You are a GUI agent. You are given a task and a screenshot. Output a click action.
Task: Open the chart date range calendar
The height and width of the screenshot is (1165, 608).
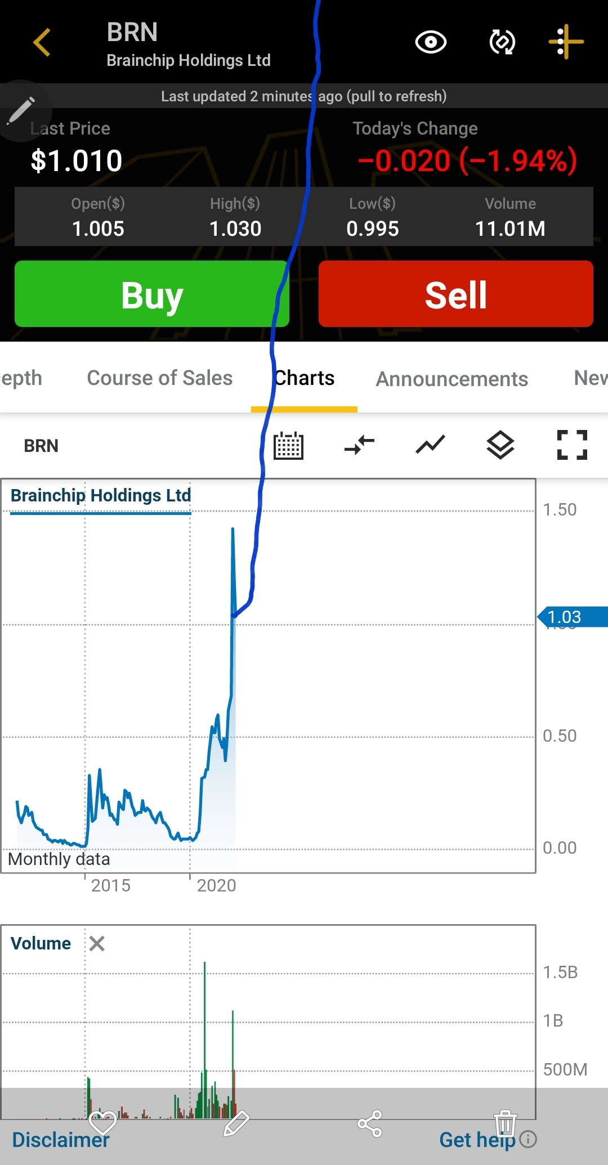click(288, 446)
